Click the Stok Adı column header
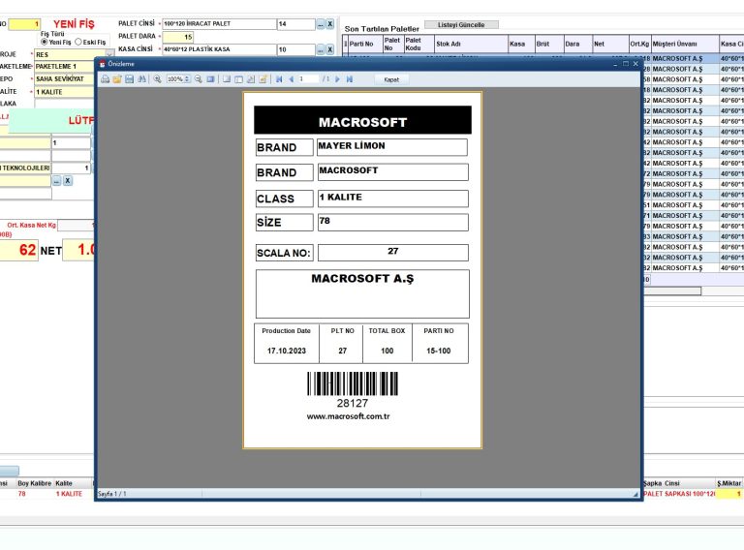This screenshot has width=744, height=550. 469,44
